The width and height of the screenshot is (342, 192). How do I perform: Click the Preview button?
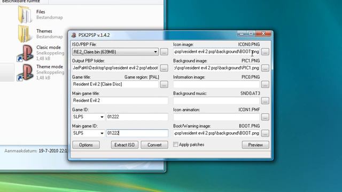pos(255,145)
